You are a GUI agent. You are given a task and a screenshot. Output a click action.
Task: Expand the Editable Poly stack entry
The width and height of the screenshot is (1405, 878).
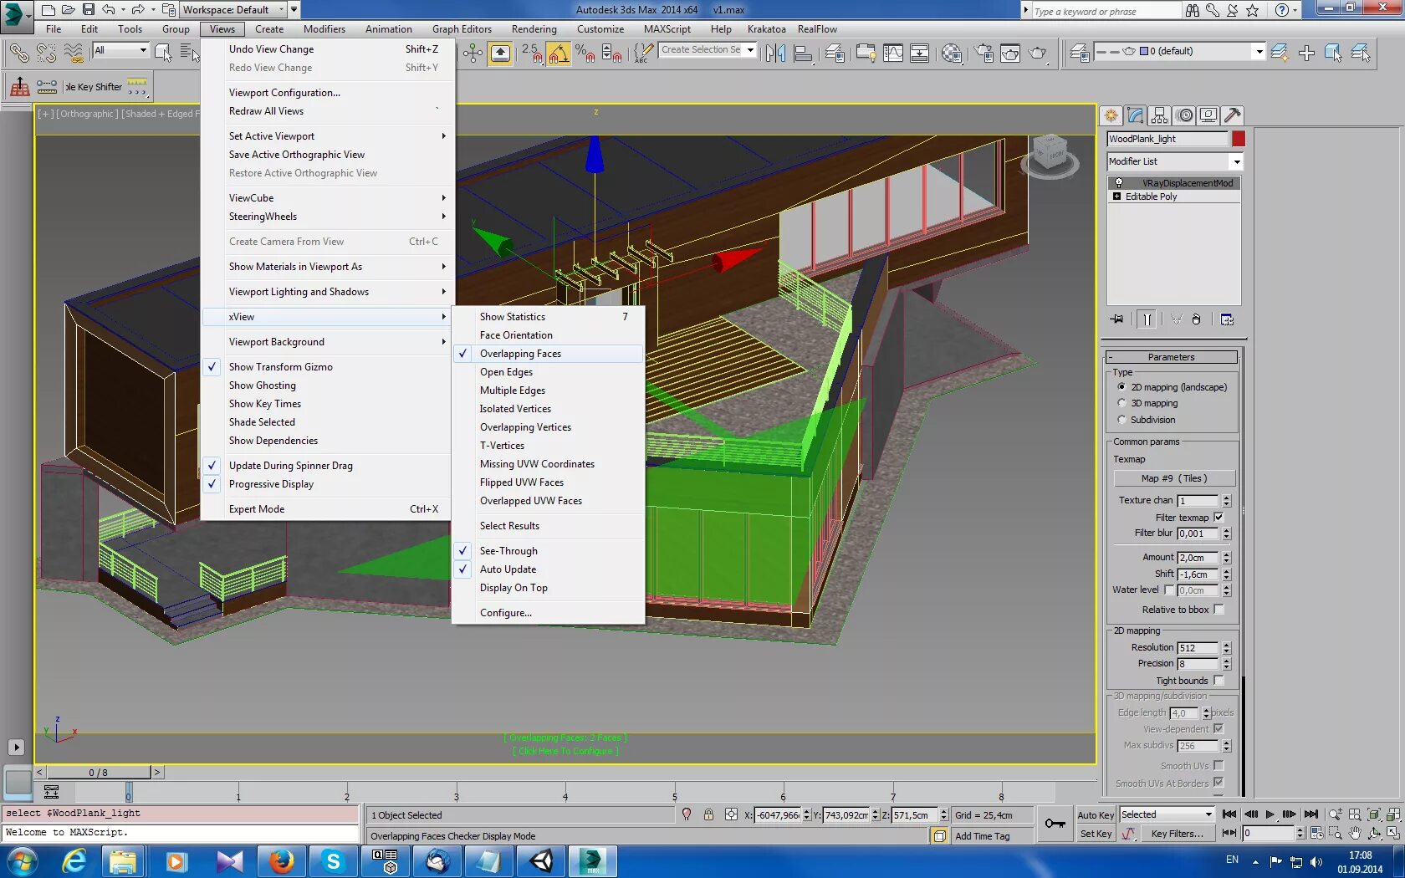pos(1116,197)
